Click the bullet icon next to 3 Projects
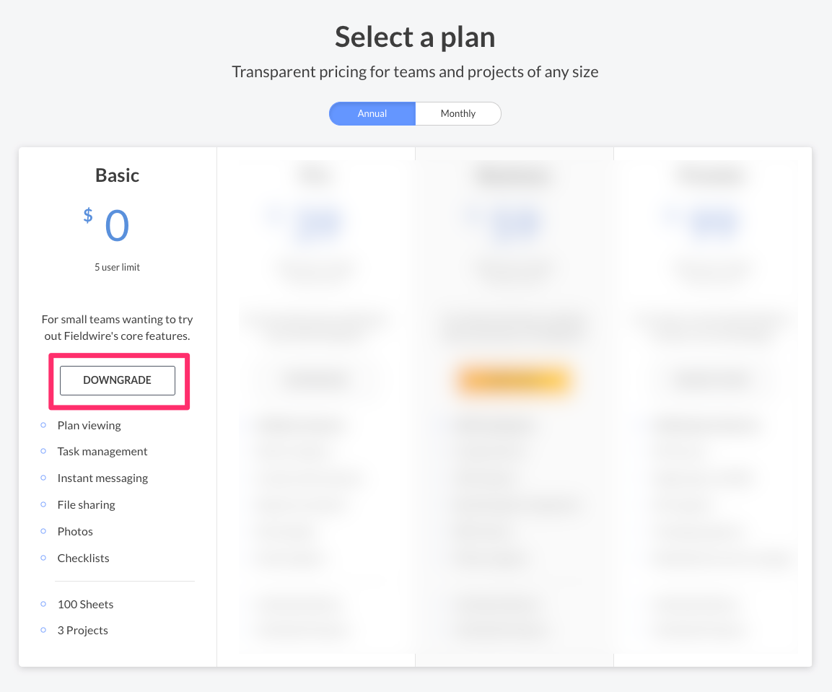This screenshot has height=692, width=832. (43, 631)
